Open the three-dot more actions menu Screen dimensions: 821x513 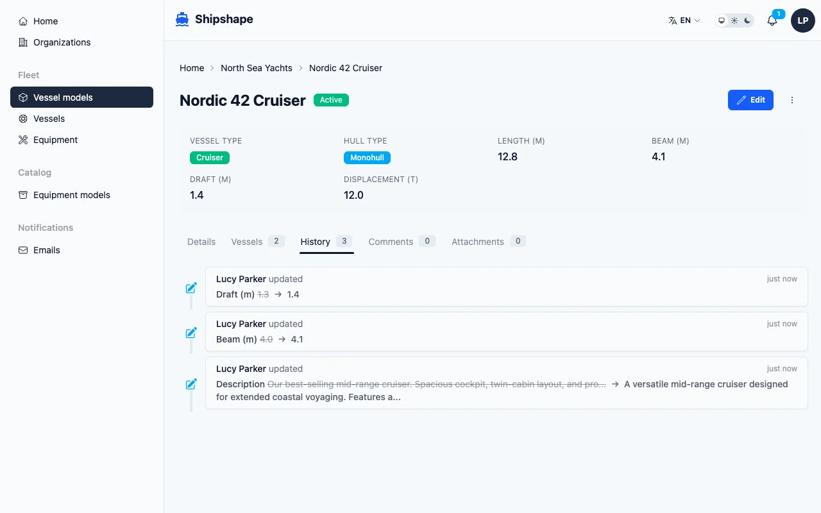point(792,100)
